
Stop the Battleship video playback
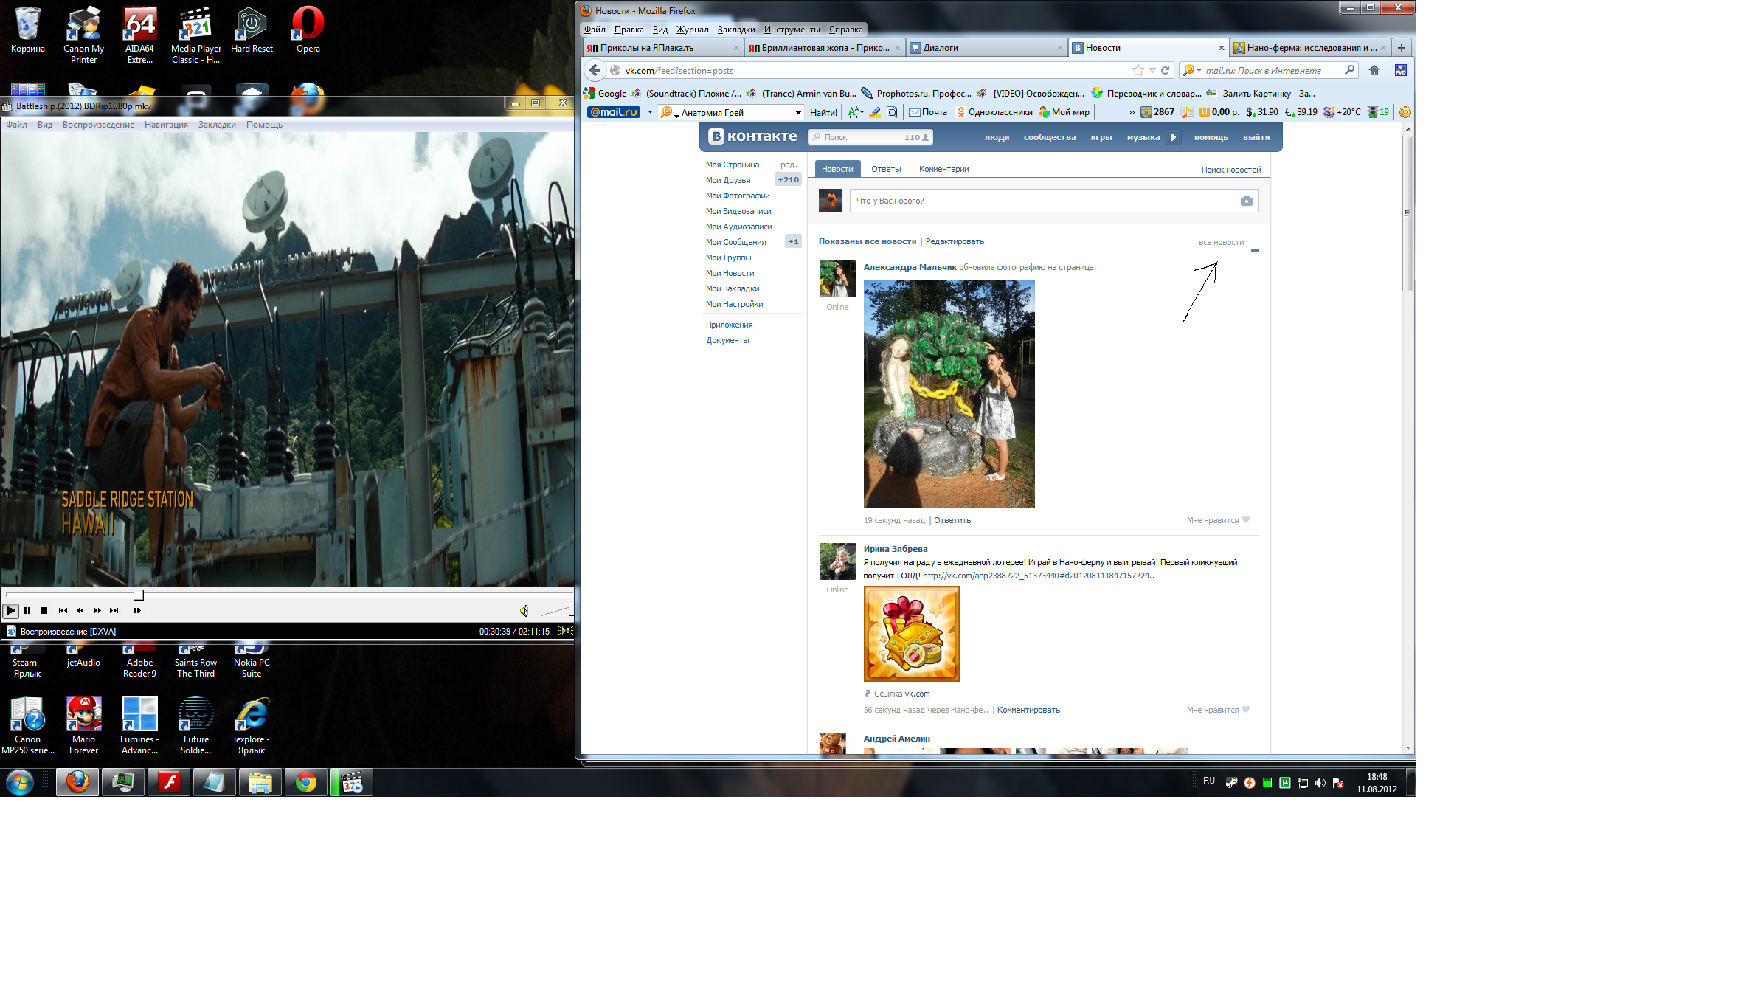coord(44,610)
